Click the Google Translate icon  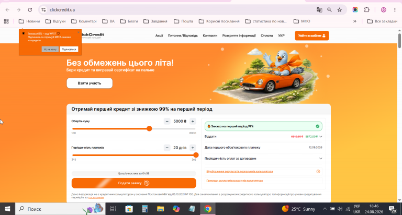click(319, 10)
